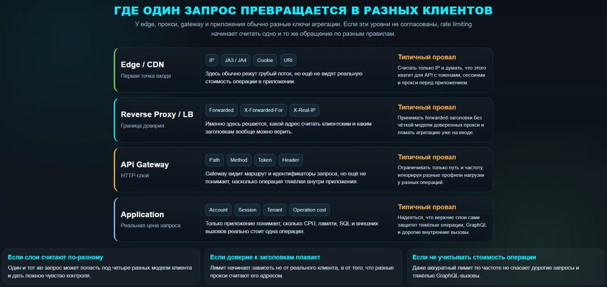
Task: Click the Method tag chip
Action: tap(239, 160)
